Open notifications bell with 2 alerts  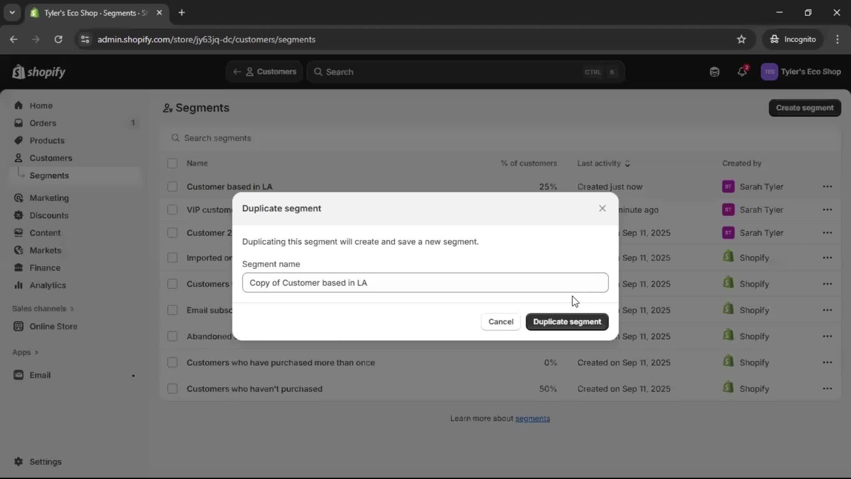coord(743,72)
